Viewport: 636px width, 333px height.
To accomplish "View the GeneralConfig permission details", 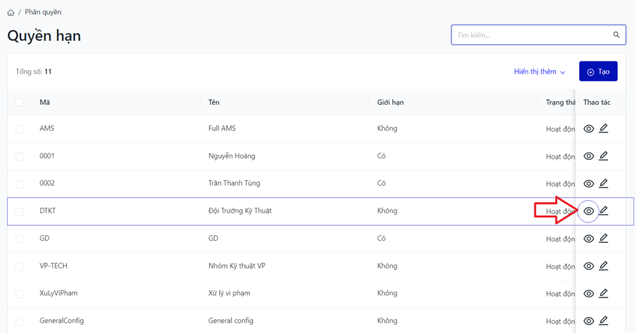I will pos(589,321).
